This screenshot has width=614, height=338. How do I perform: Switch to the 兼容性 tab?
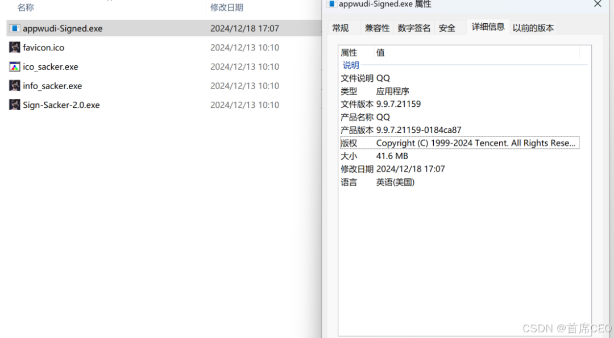tap(377, 28)
